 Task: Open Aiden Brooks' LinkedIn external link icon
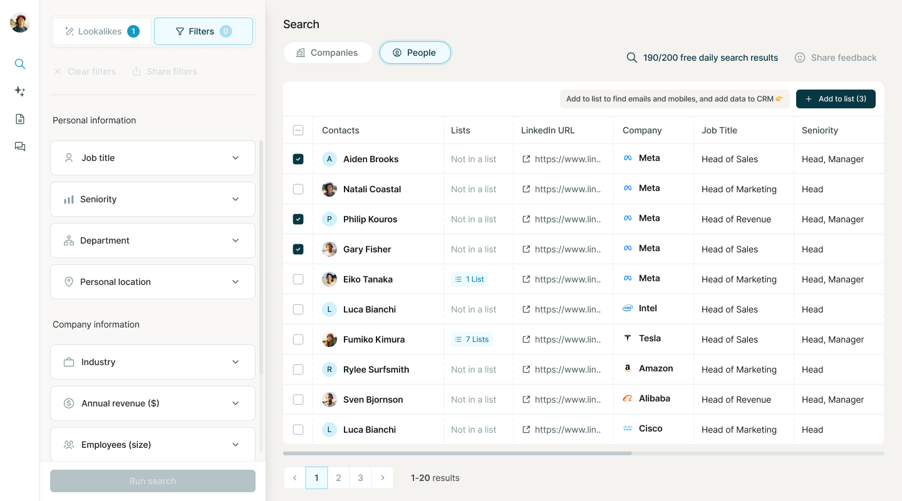tap(526, 159)
